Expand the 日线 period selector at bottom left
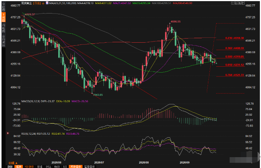This screenshot has height=168, width=261. [x=13, y=163]
